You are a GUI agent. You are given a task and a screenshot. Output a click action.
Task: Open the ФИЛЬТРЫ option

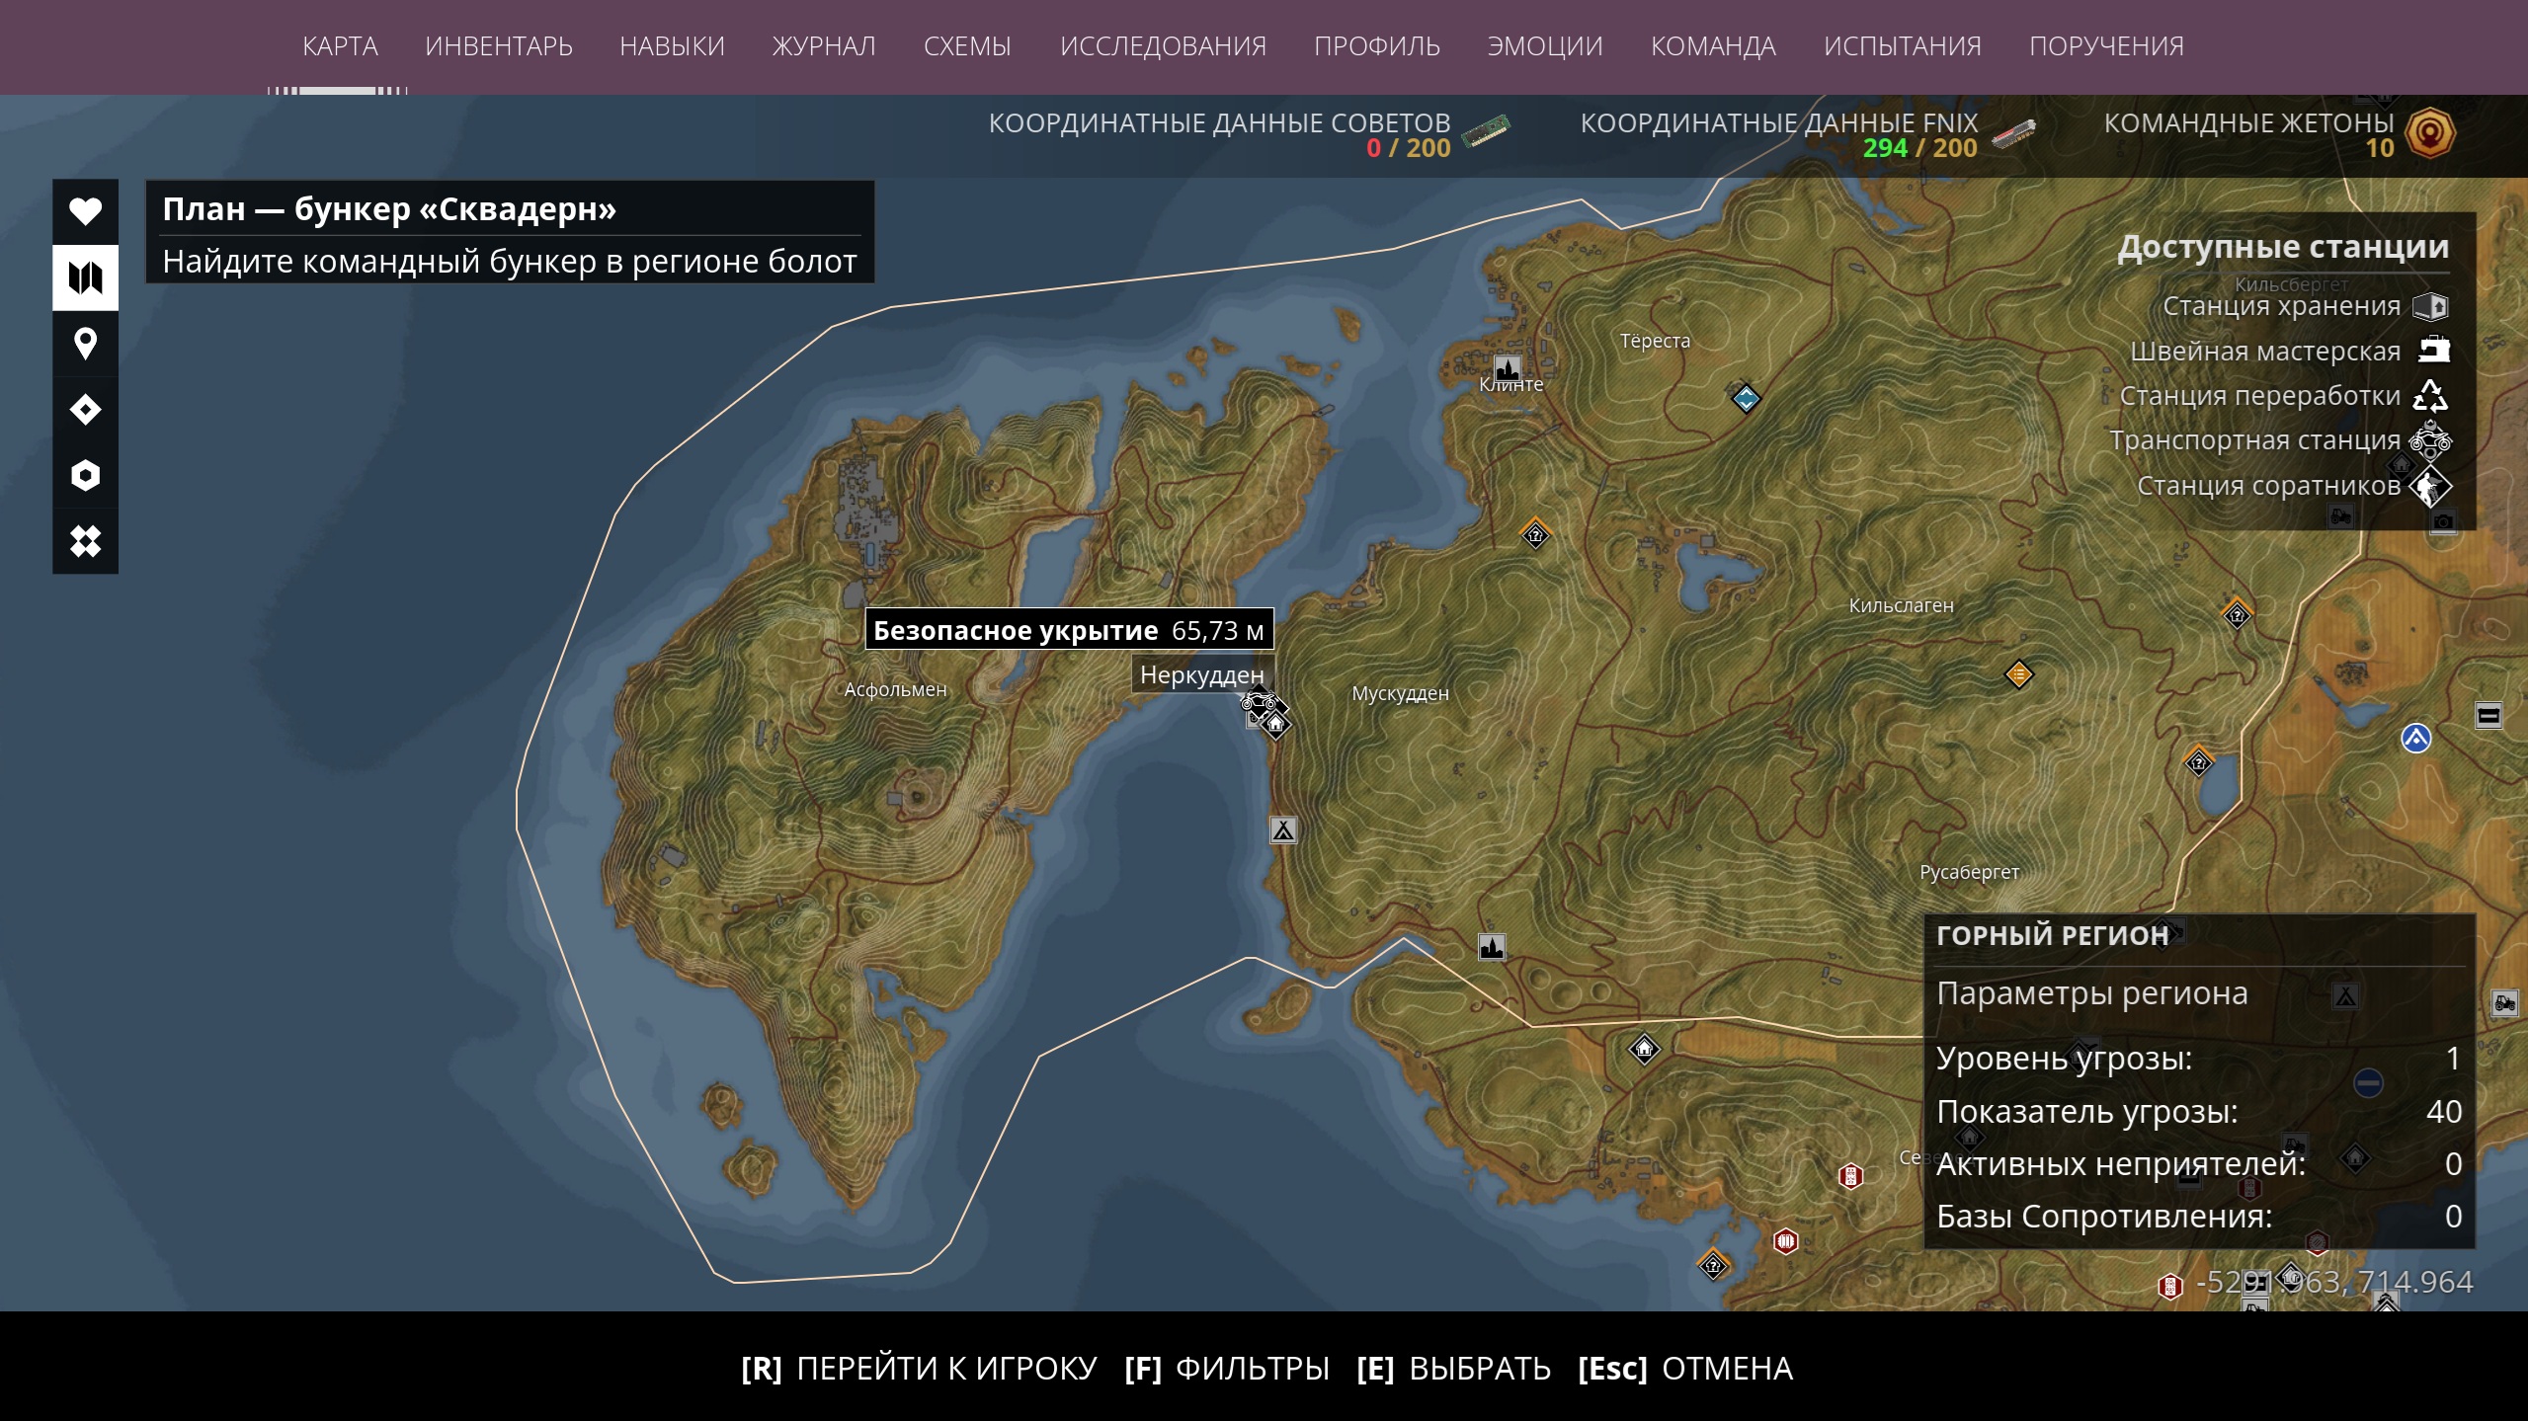1227,1369
